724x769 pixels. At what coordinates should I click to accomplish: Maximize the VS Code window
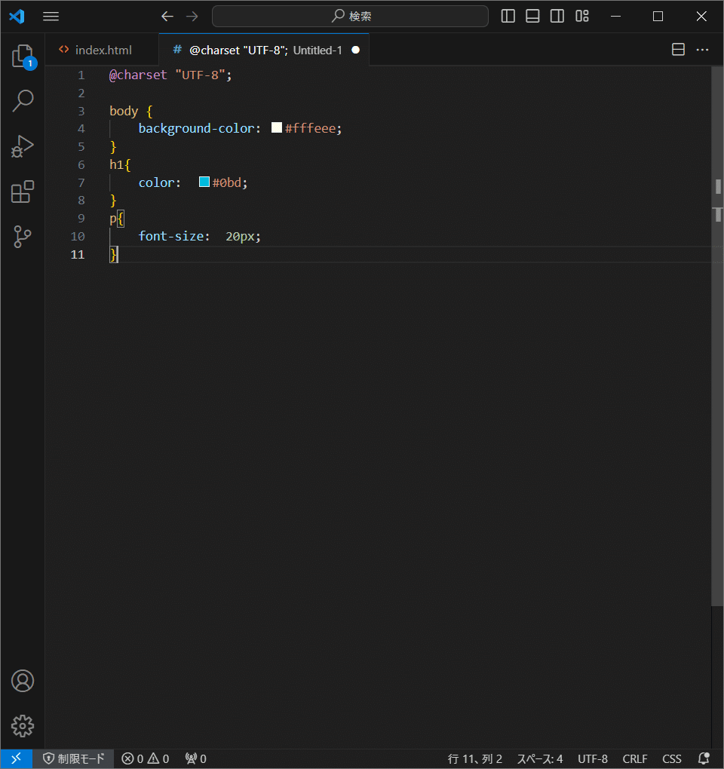pos(658,16)
